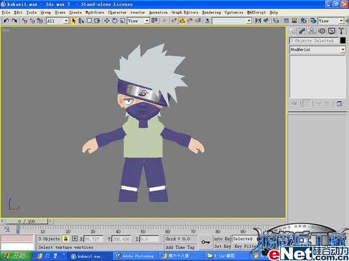Switch to the Display command panel
349x261 pixels.
coord(332,31)
